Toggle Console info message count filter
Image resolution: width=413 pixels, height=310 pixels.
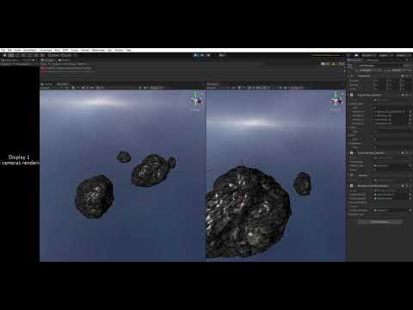click(325, 64)
